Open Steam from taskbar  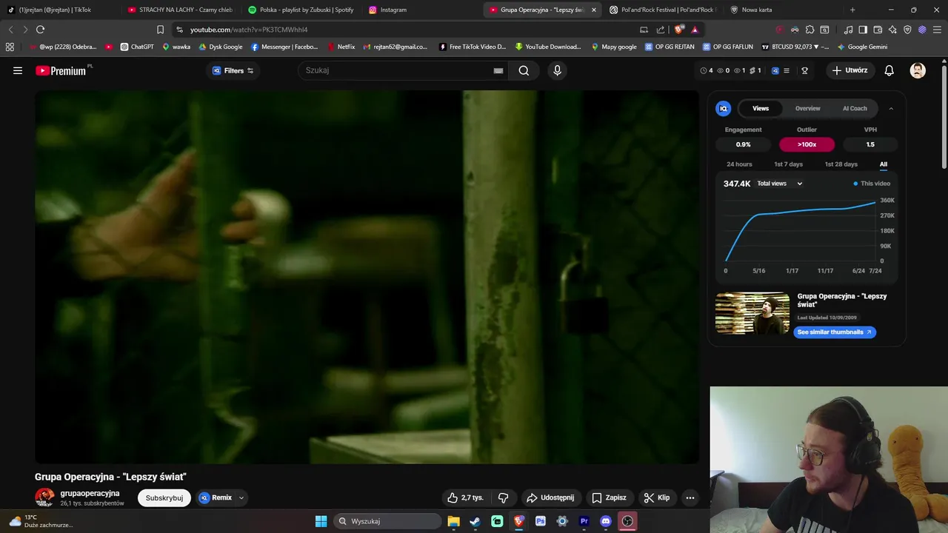[x=475, y=521]
